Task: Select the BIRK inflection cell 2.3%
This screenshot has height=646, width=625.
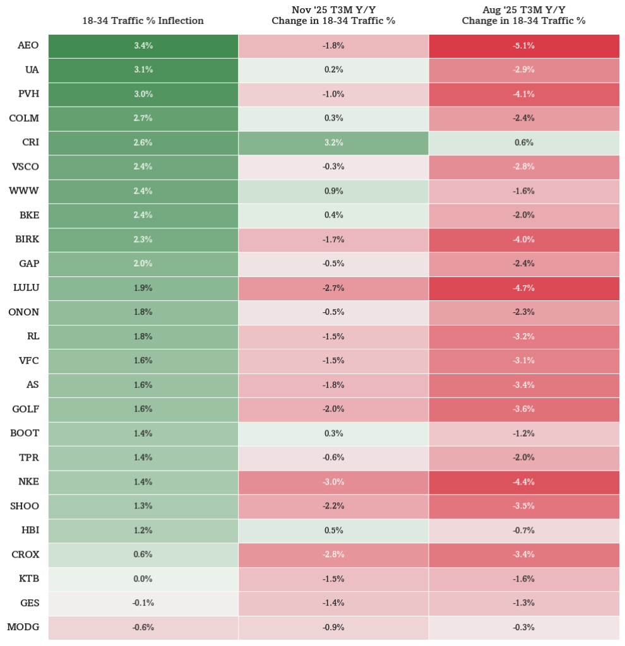Action: pyautogui.click(x=143, y=239)
